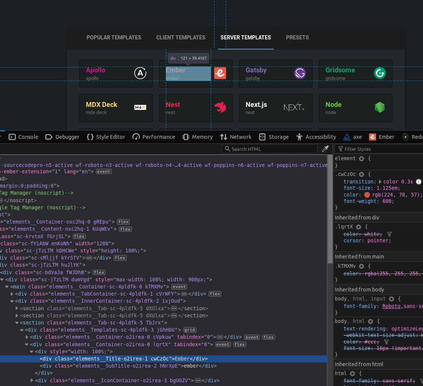Choose the Gatsby template card

coord(276,74)
